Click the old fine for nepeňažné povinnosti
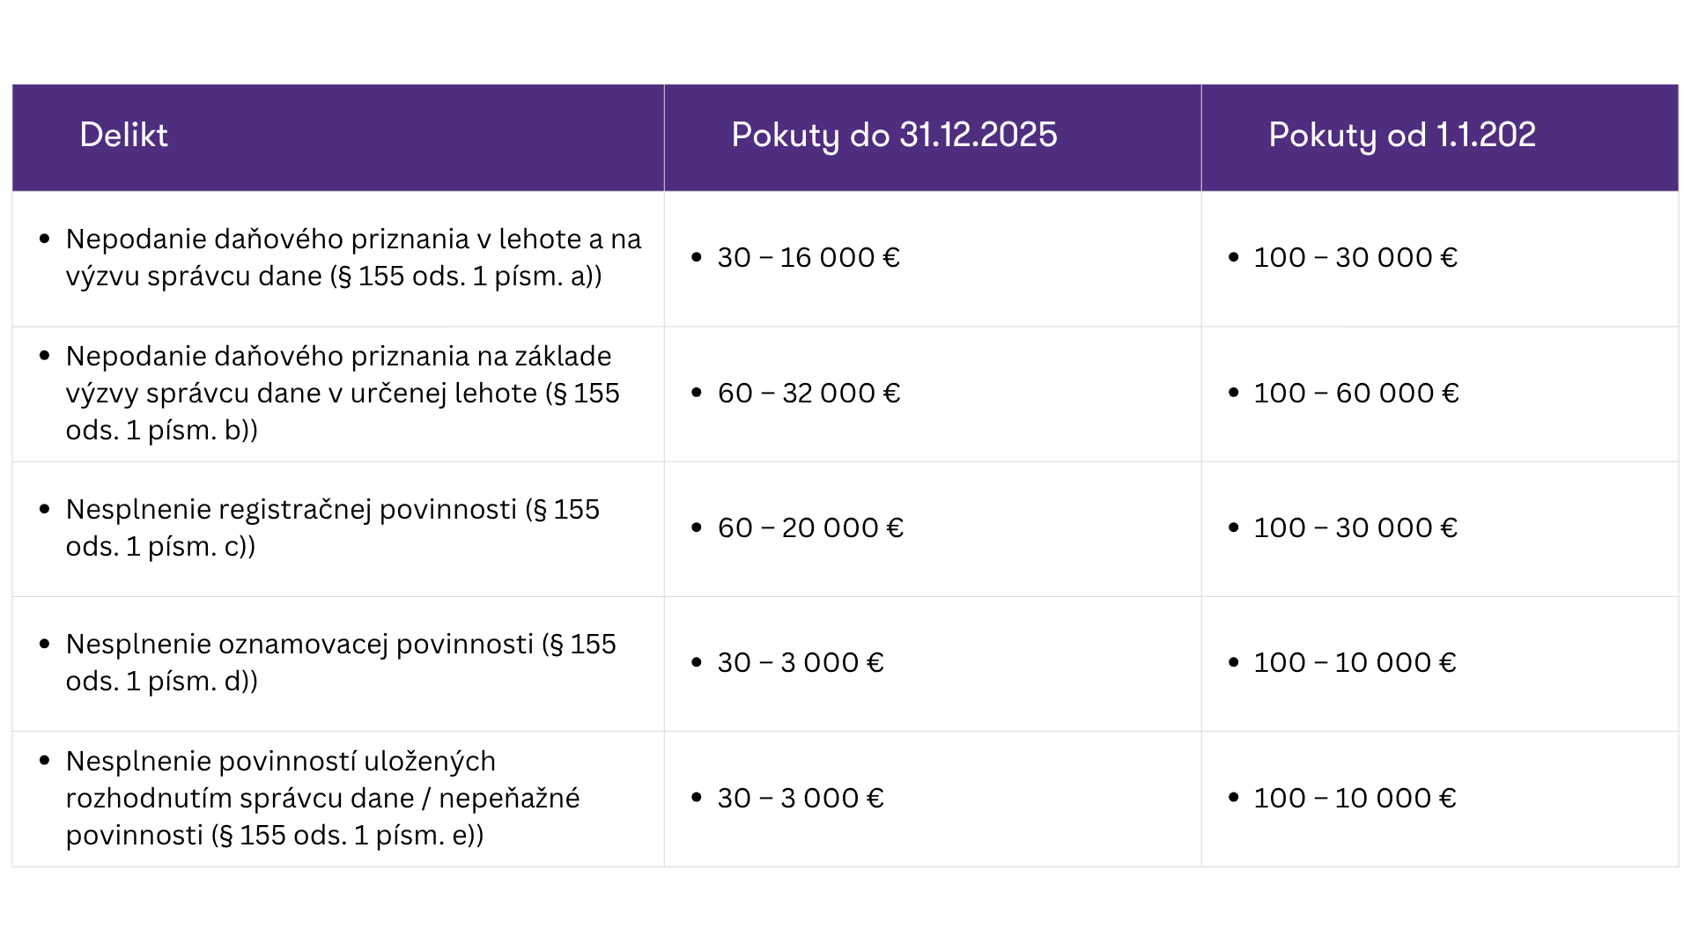The image size is (1691, 951). coord(801,799)
